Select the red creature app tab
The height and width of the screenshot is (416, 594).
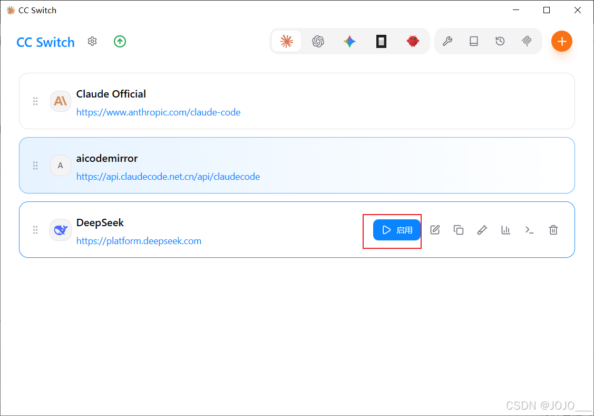413,41
